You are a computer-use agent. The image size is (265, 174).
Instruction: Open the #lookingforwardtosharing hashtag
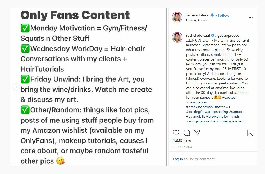pyautogui.click(x=207, y=112)
